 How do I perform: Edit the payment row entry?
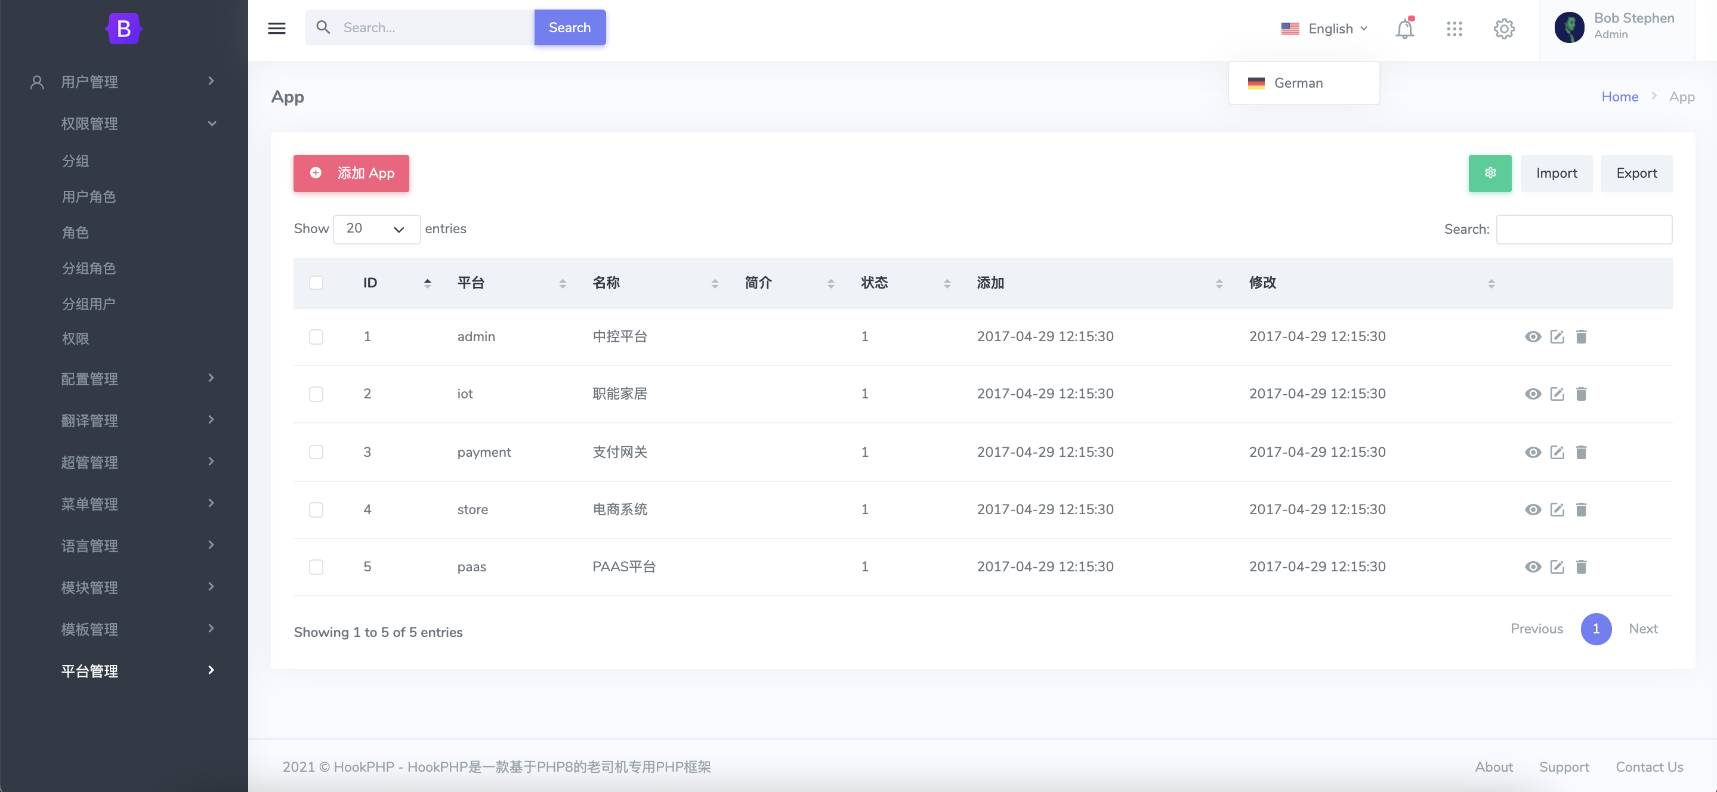1557,452
